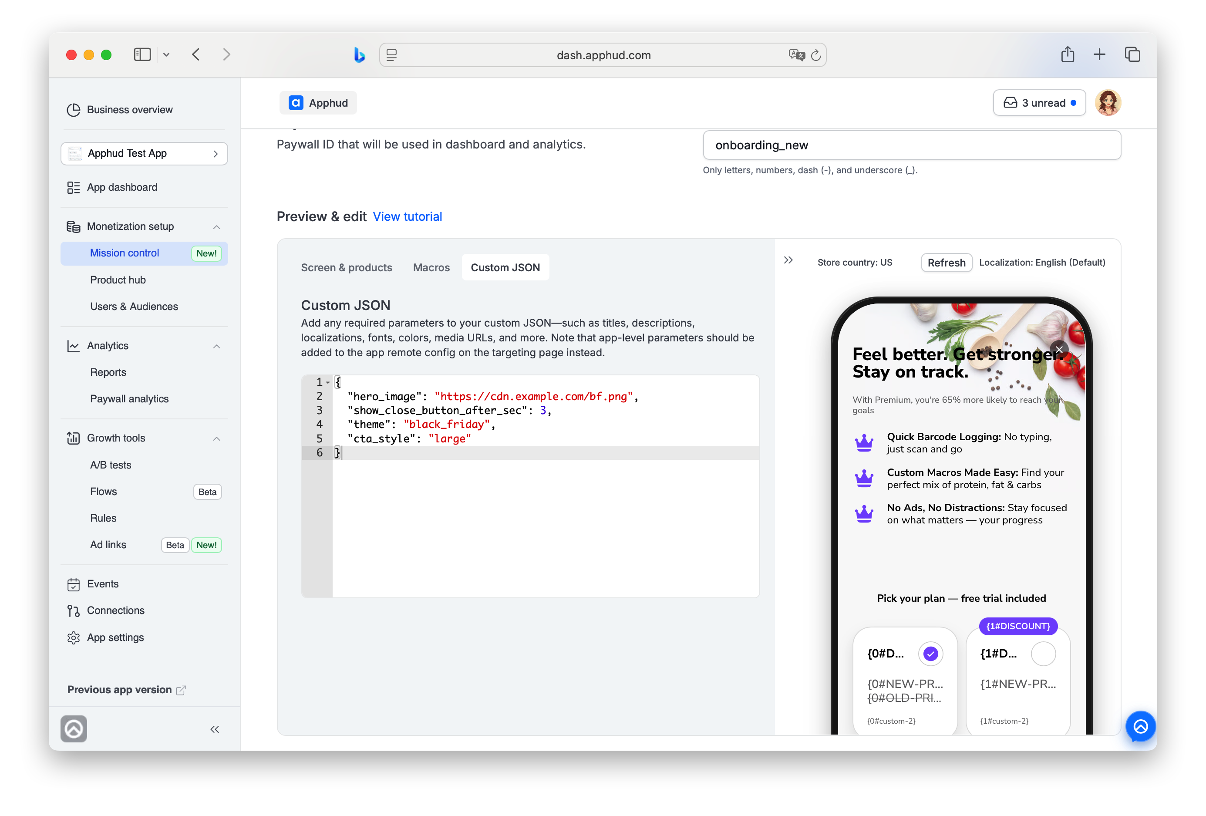This screenshot has height=816, width=1206.
Task: Select the second plan radio {1#D...
Action: coord(1043,654)
